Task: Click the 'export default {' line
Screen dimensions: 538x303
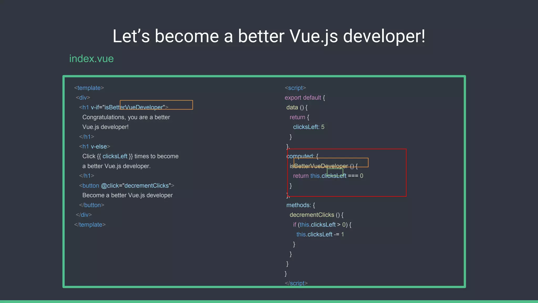Action: coord(305,98)
